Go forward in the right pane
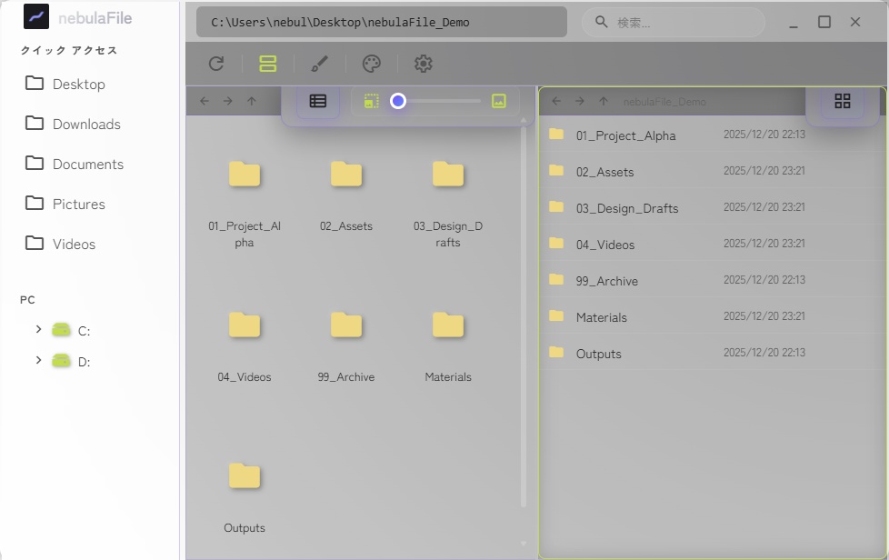 [x=579, y=101]
